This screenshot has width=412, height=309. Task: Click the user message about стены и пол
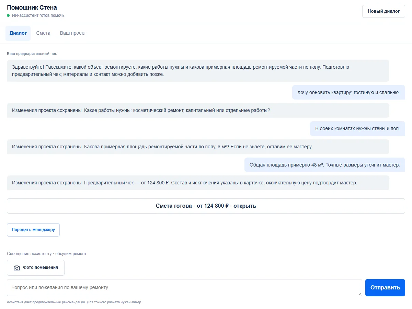(x=357, y=129)
